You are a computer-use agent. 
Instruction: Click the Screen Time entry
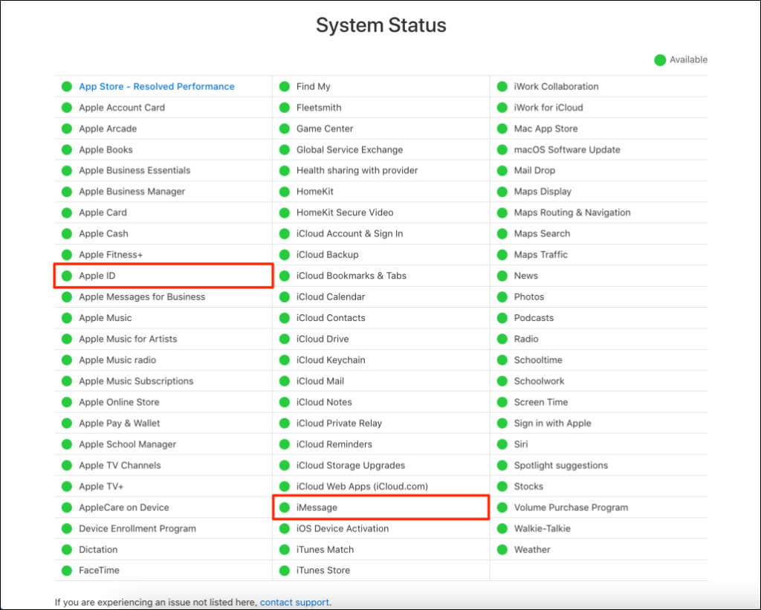click(541, 402)
